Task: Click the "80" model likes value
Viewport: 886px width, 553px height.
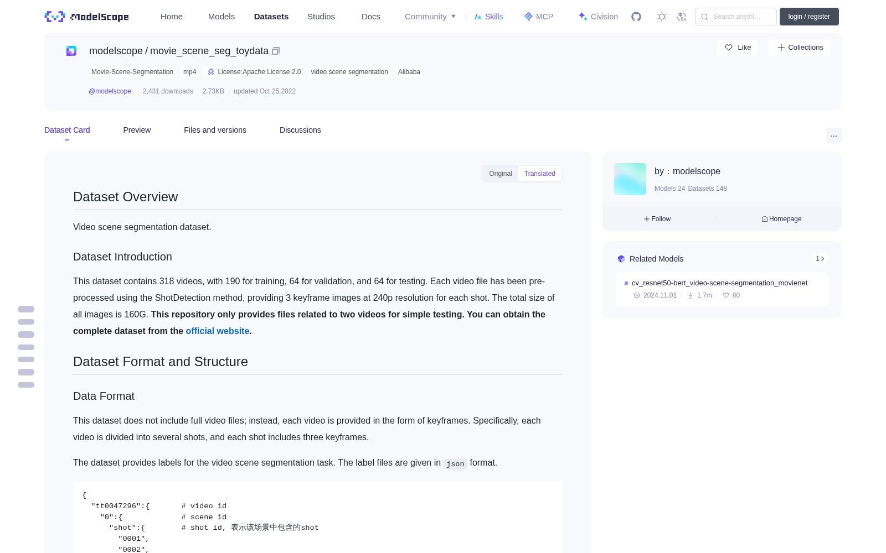Action: pyautogui.click(x=736, y=295)
